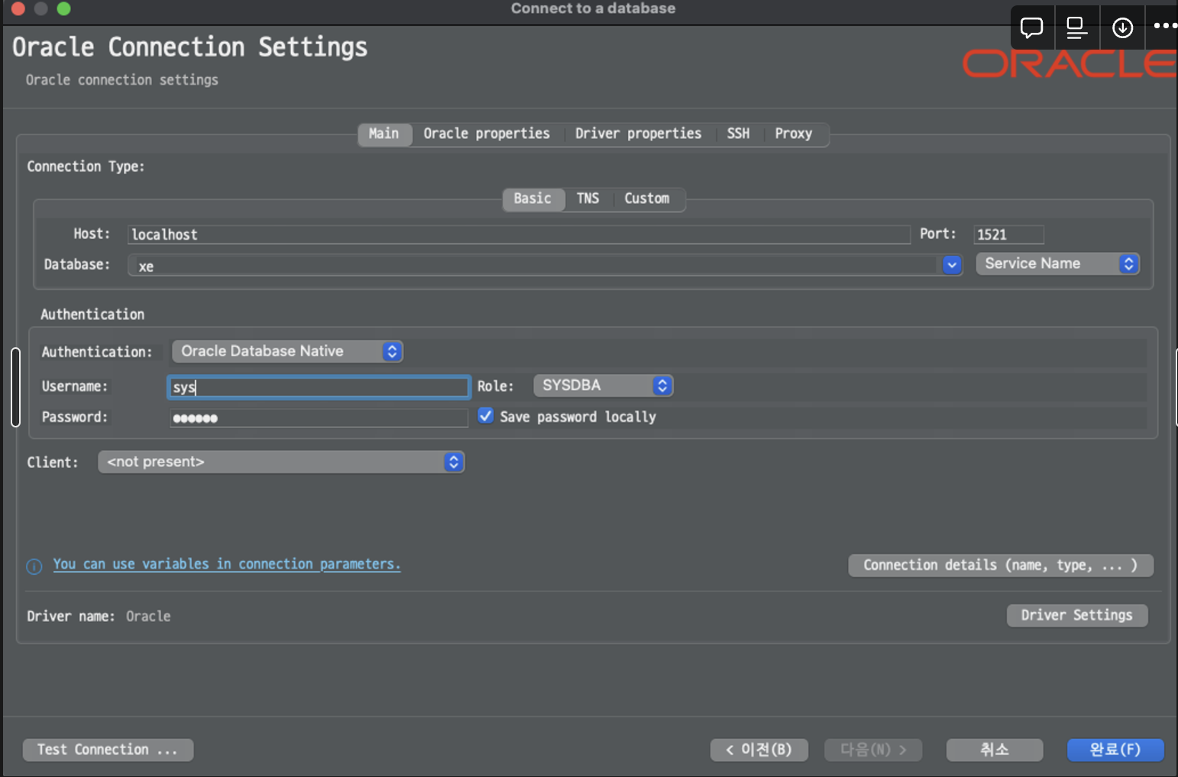
Task: Click the Port field showing 1521
Action: (1008, 234)
